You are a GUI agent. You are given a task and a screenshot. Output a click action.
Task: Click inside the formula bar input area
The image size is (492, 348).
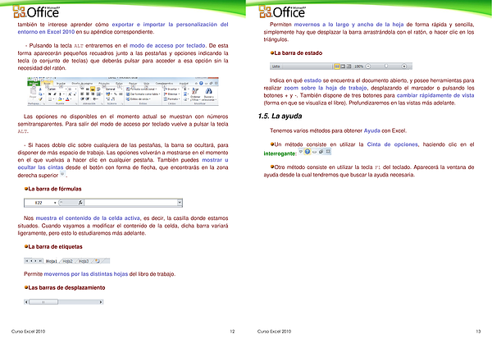[130, 203]
